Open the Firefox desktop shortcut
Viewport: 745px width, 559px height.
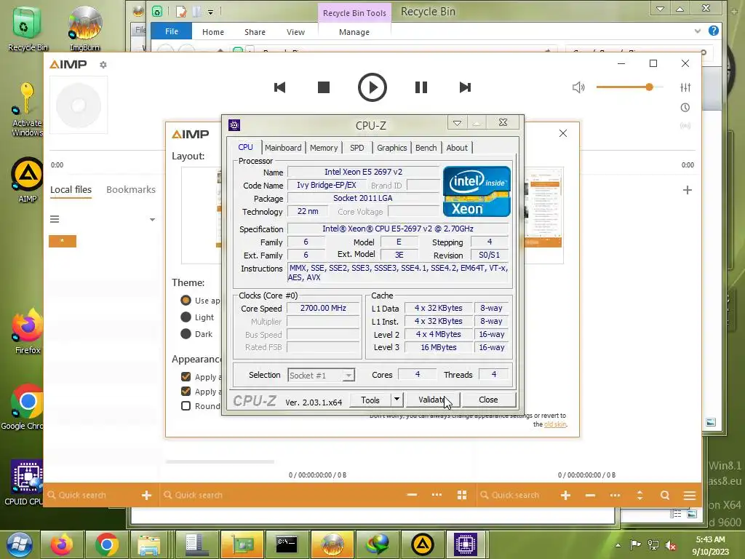click(x=28, y=332)
